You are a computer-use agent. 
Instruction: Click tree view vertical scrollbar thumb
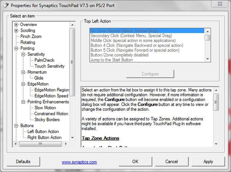coord(72,62)
